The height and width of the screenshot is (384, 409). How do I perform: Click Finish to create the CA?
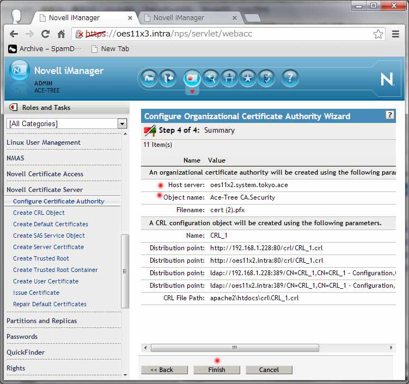pyautogui.click(x=217, y=370)
